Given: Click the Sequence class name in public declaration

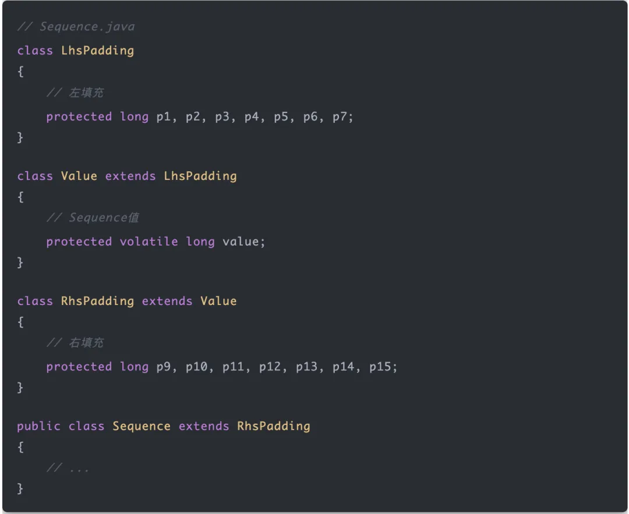Looking at the screenshot, I should point(141,426).
